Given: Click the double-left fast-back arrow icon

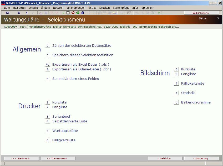Looking at the screenshot, I should coord(19,13).
